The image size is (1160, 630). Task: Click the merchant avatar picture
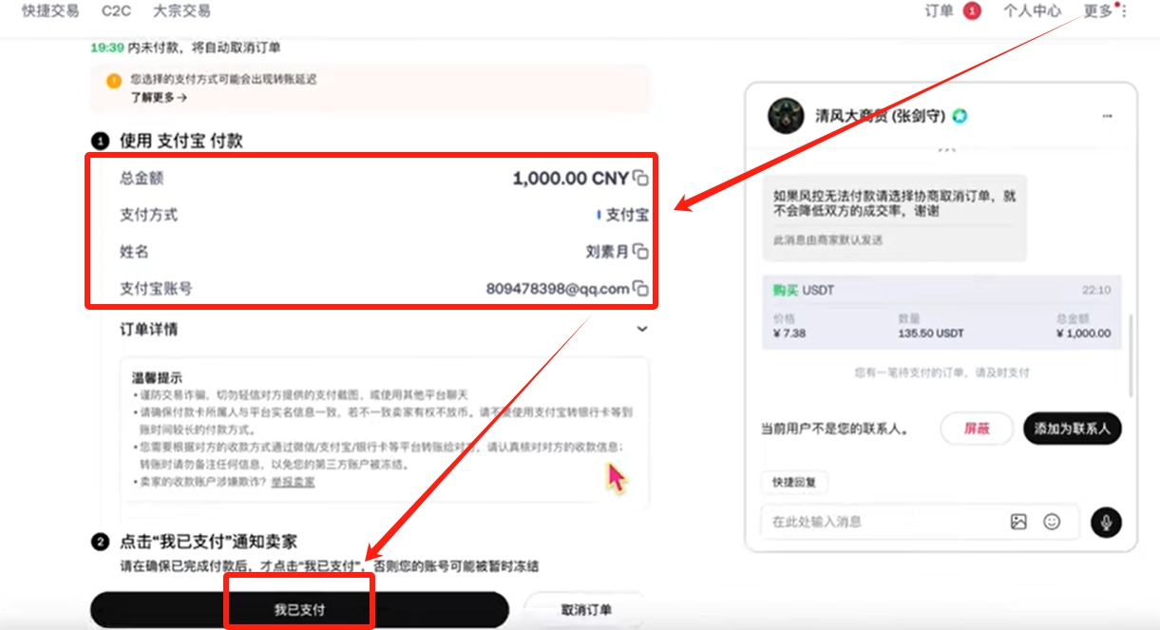click(x=786, y=116)
